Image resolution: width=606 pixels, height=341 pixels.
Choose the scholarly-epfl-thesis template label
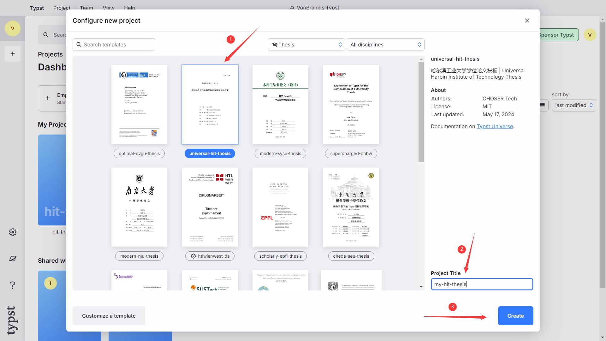(x=280, y=256)
